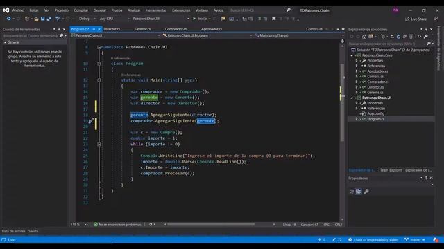Open the Team Explorer tab
The height and width of the screenshot is (249, 444).
pyautogui.click(x=391, y=170)
